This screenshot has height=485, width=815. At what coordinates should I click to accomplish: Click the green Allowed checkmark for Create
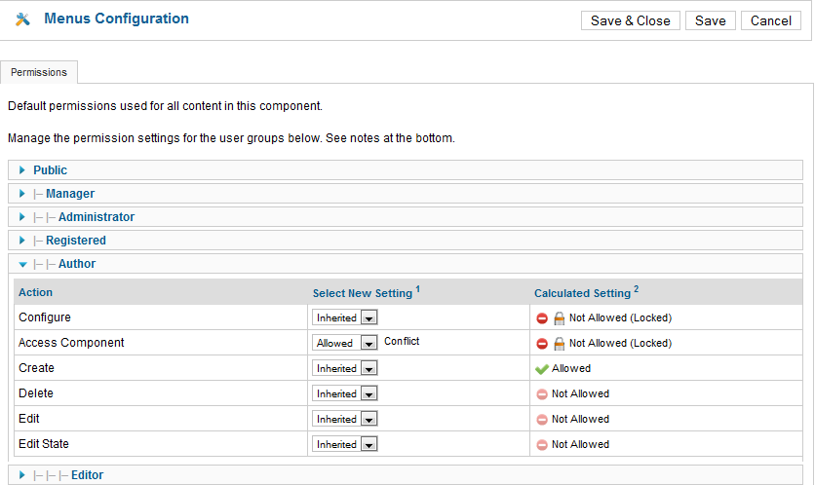542,369
